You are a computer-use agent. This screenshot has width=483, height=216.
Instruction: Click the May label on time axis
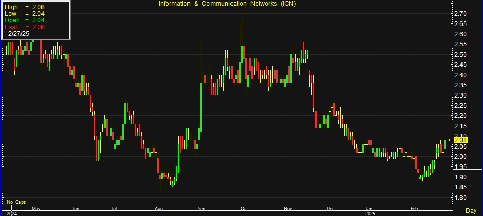coord(36,208)
